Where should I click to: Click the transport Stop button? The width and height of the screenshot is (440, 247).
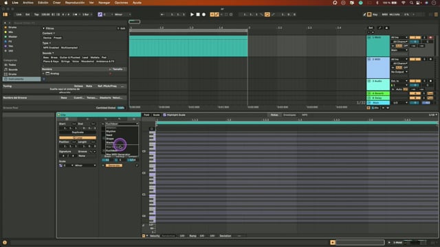click(198, 14)
